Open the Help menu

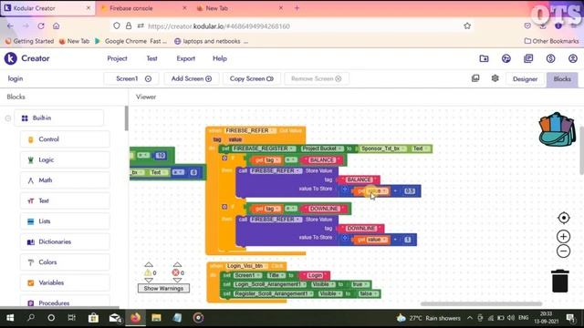tap(220, 58)
